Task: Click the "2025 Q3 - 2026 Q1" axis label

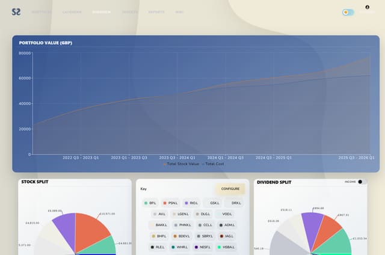Action: [x=357, y=158]
